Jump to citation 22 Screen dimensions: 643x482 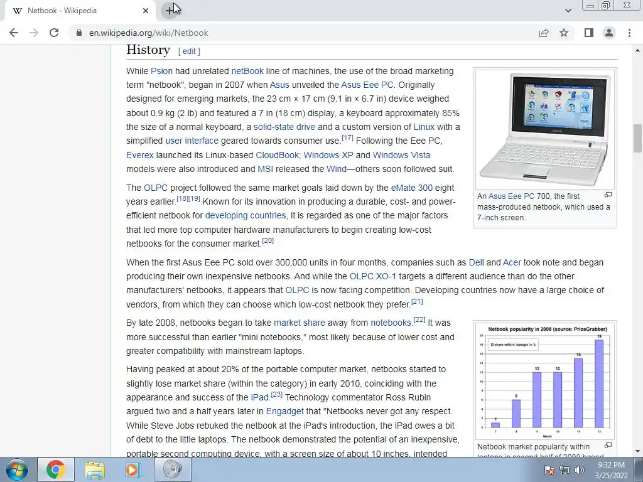[x=419, y=319]
